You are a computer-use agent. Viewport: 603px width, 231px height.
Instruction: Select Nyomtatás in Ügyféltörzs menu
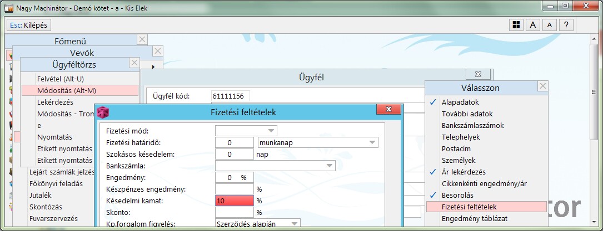(54, 137)
